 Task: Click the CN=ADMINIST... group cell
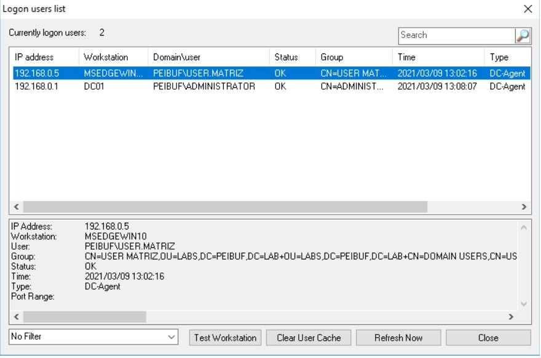coord(352,86)
